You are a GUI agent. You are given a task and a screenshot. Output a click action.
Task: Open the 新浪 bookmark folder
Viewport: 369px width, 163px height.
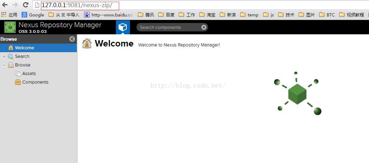228,15
